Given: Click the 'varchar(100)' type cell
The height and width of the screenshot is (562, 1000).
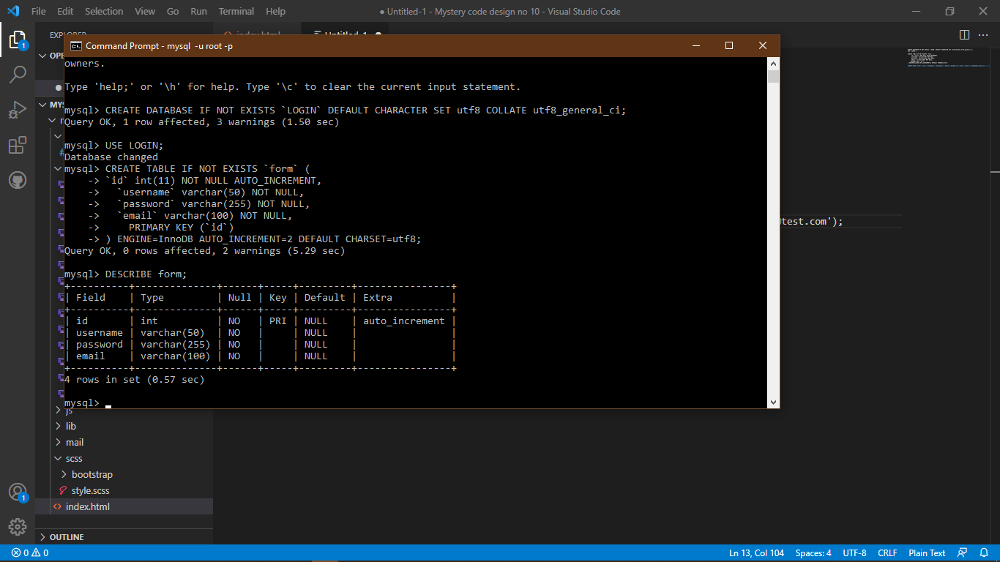Looking at the screenshot, I should (176, 356).
